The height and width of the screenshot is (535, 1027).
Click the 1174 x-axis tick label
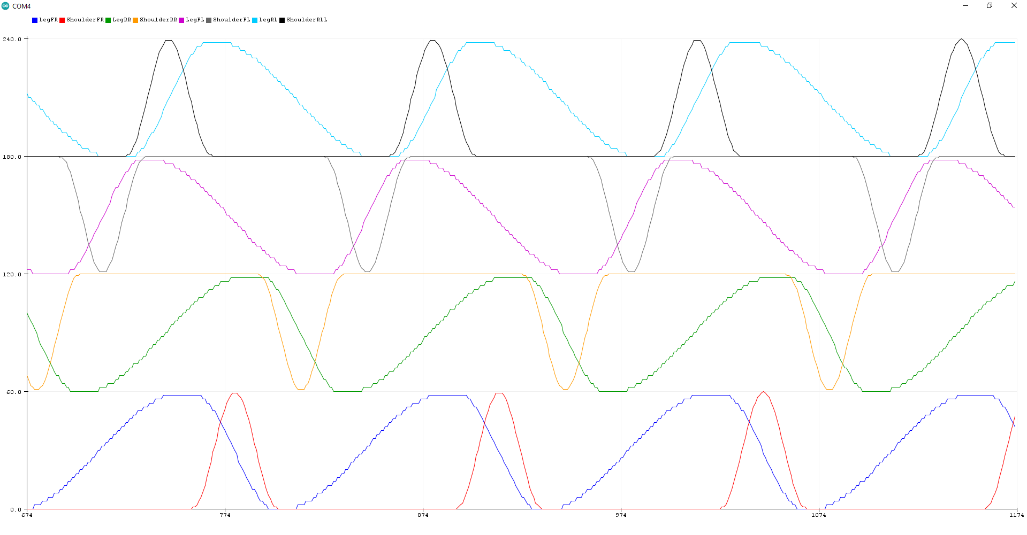1017,515
